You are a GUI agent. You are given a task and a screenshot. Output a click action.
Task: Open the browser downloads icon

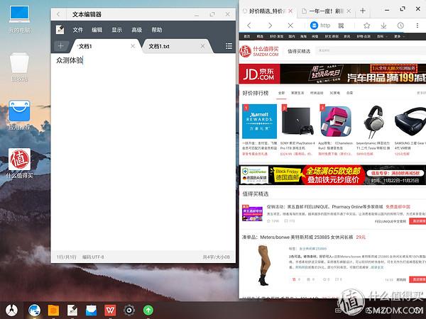click(x=383, y=26)
